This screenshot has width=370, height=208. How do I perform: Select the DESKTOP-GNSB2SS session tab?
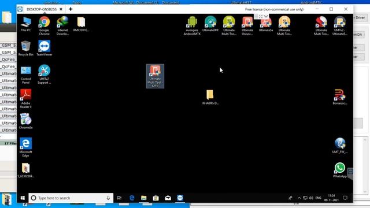pyautogui.click(x=41, y=9)
